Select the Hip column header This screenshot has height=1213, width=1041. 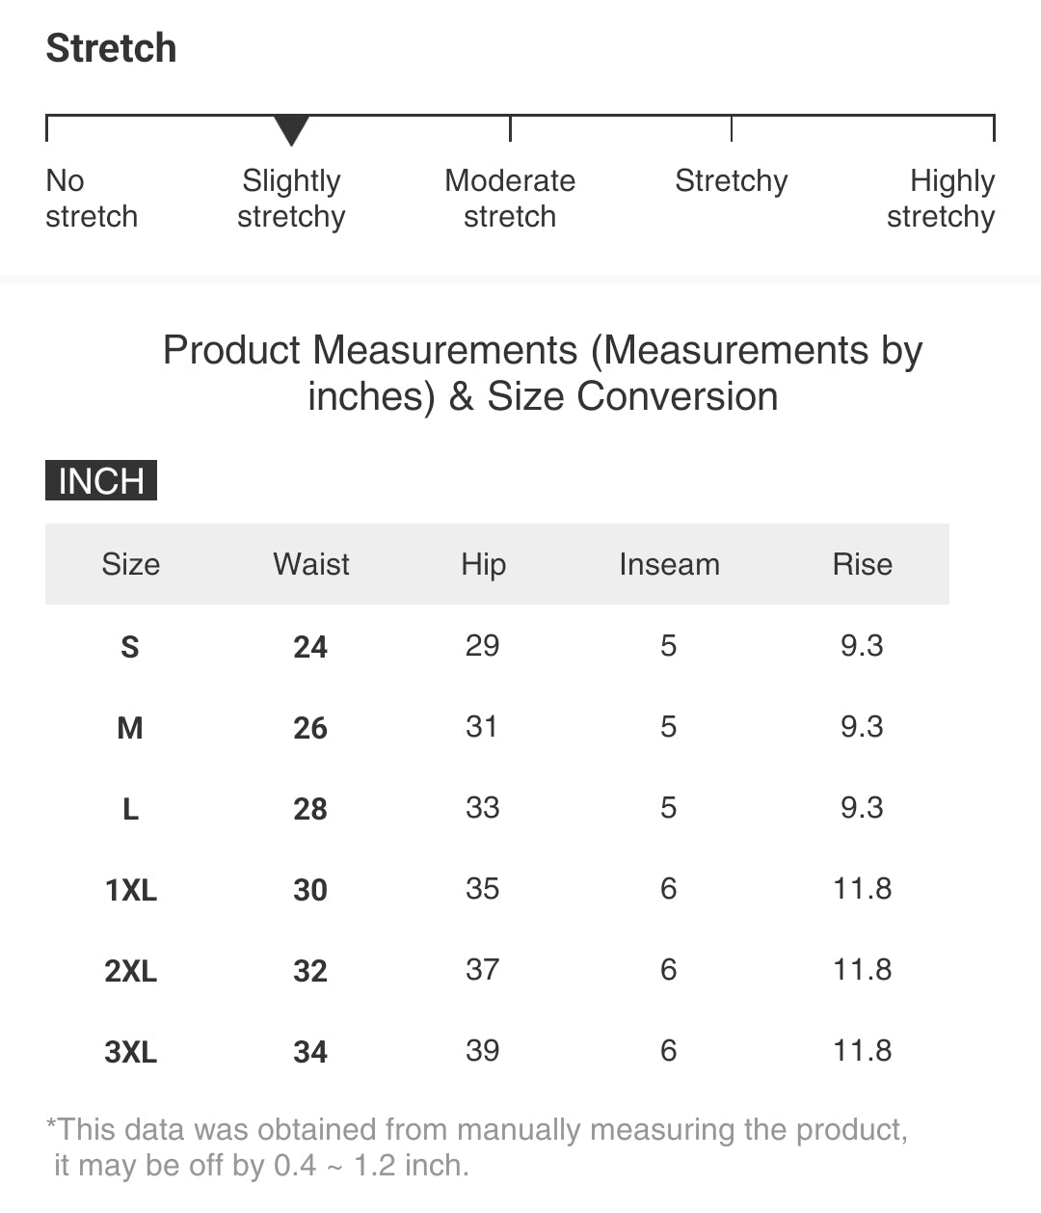(x=483, y=564)
